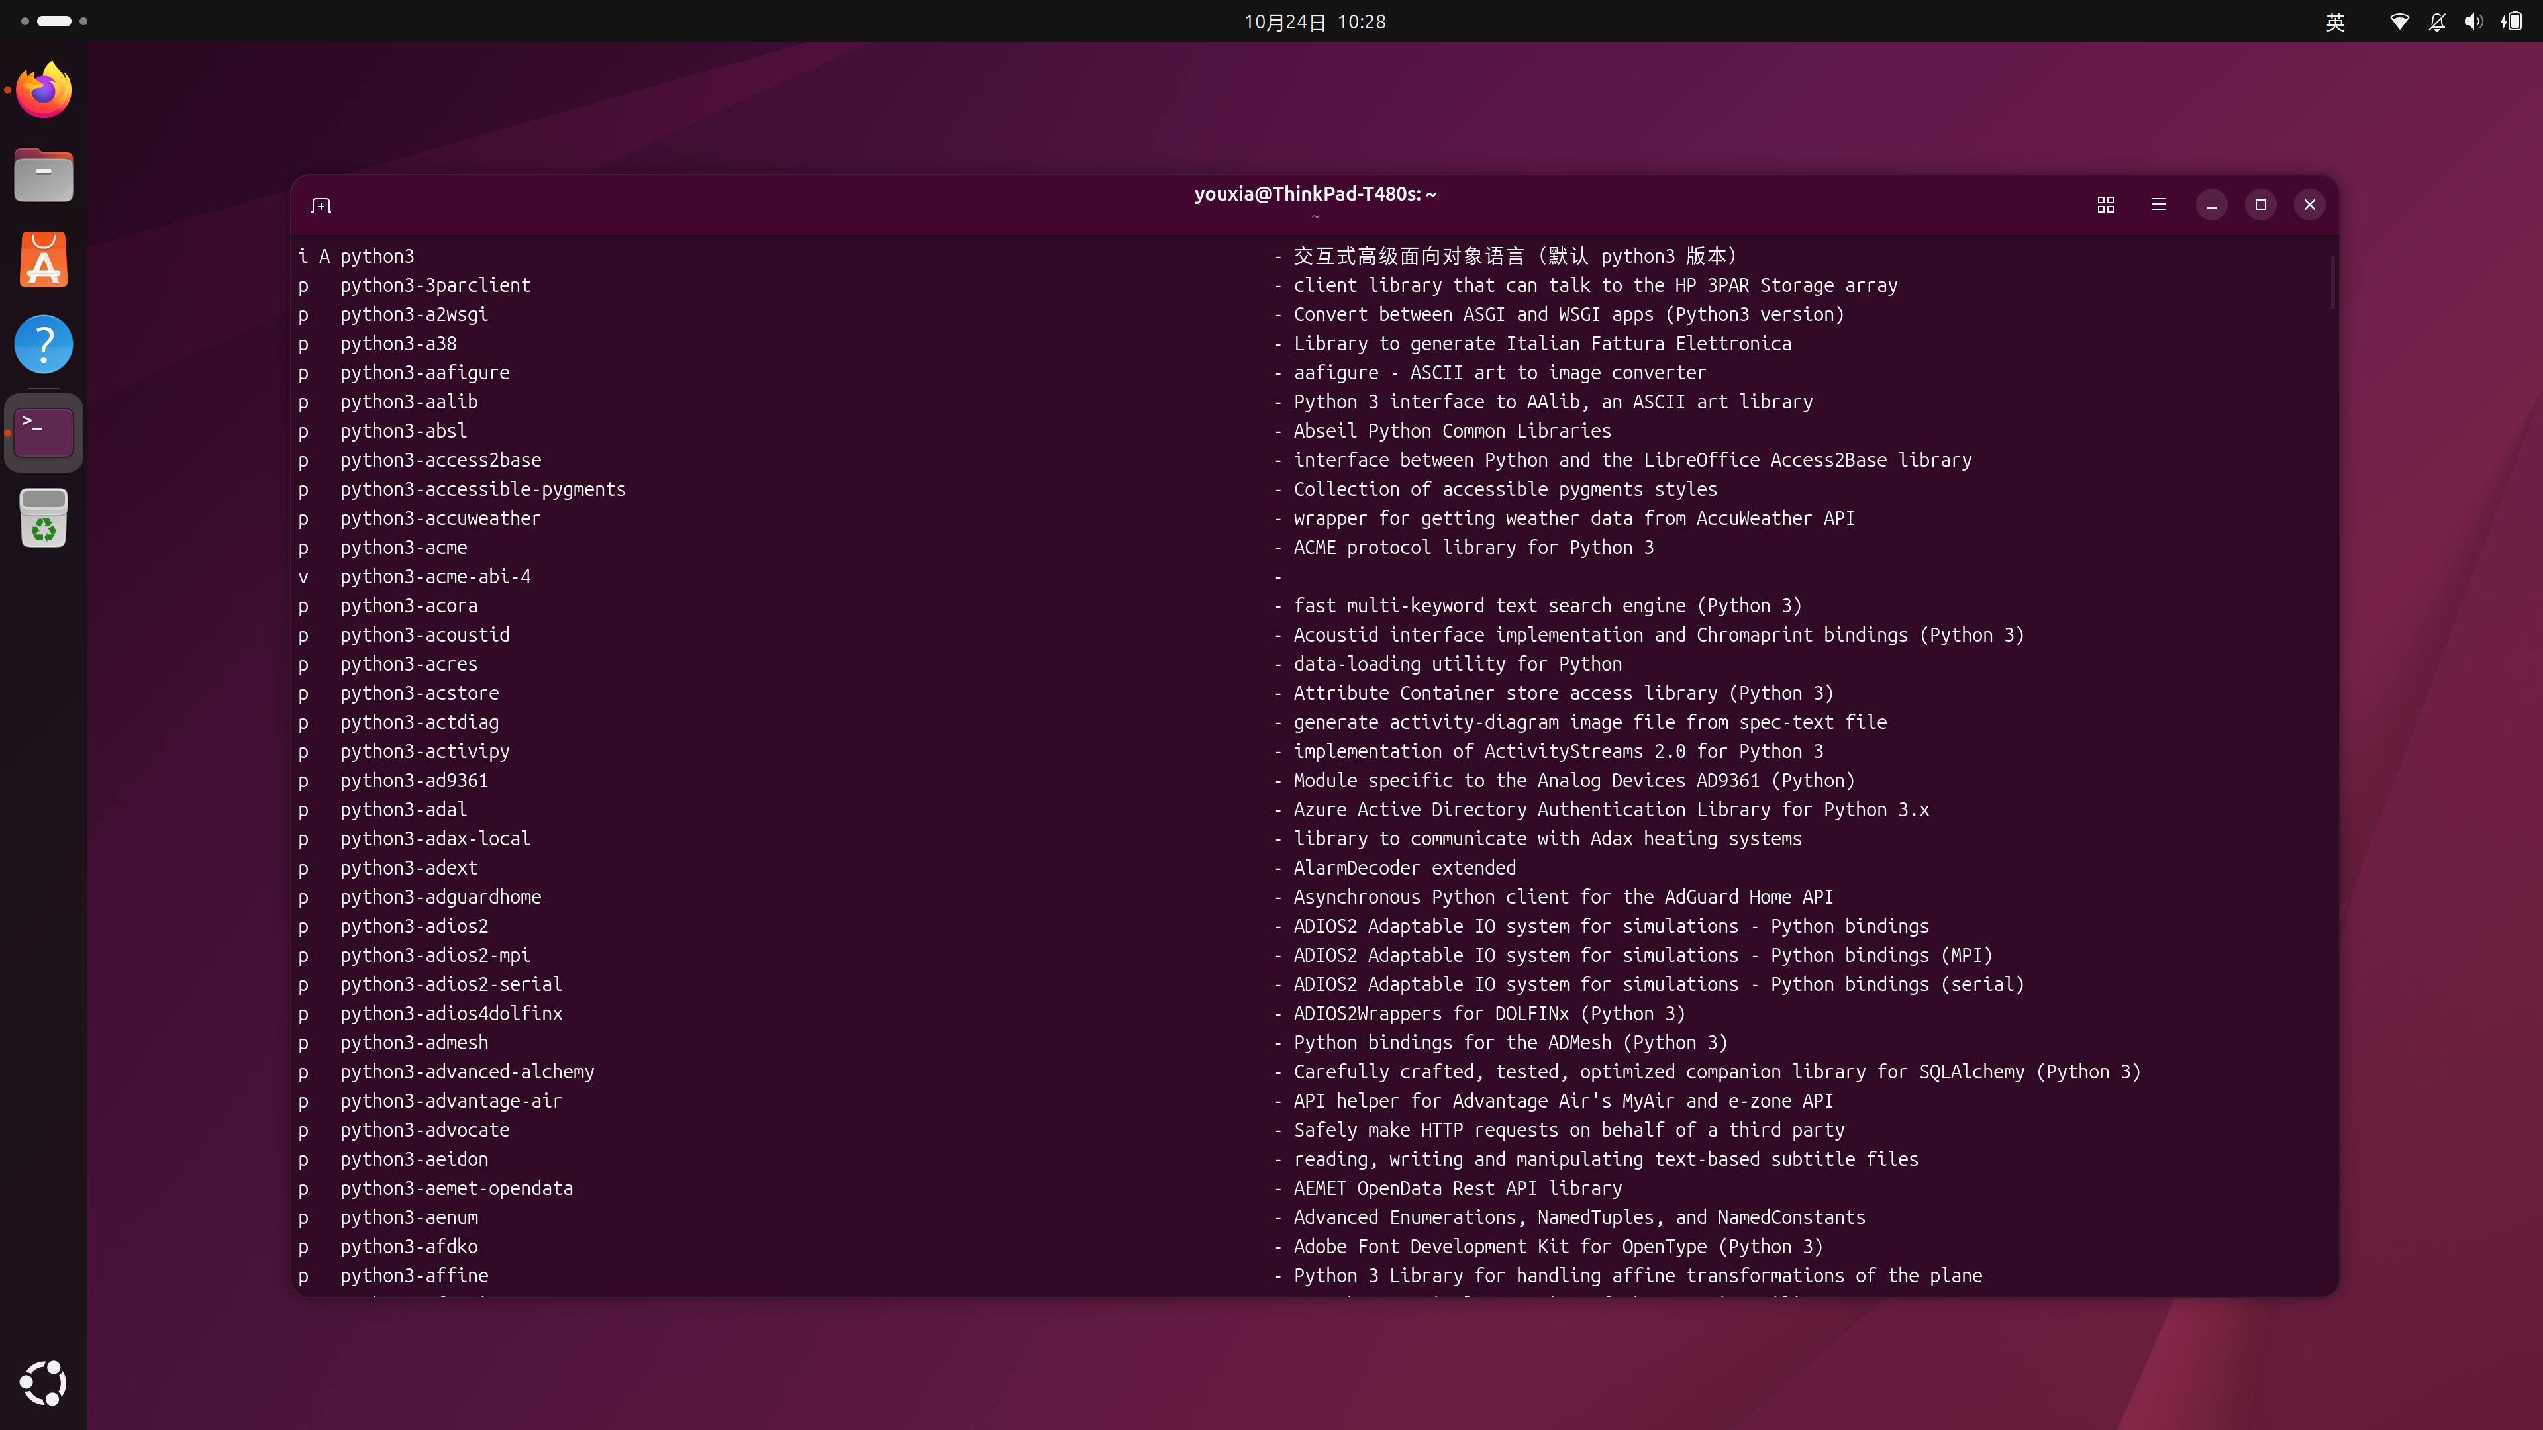Select python3-acora package name
This screenshot has width=2543, height=1430.
coord(409,606)
